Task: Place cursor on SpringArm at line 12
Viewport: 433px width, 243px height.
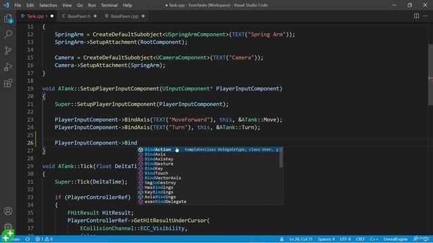Action: [69, 34]
